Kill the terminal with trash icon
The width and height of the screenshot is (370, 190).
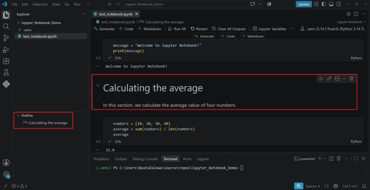pyautogui.click(x=339, y=159)
